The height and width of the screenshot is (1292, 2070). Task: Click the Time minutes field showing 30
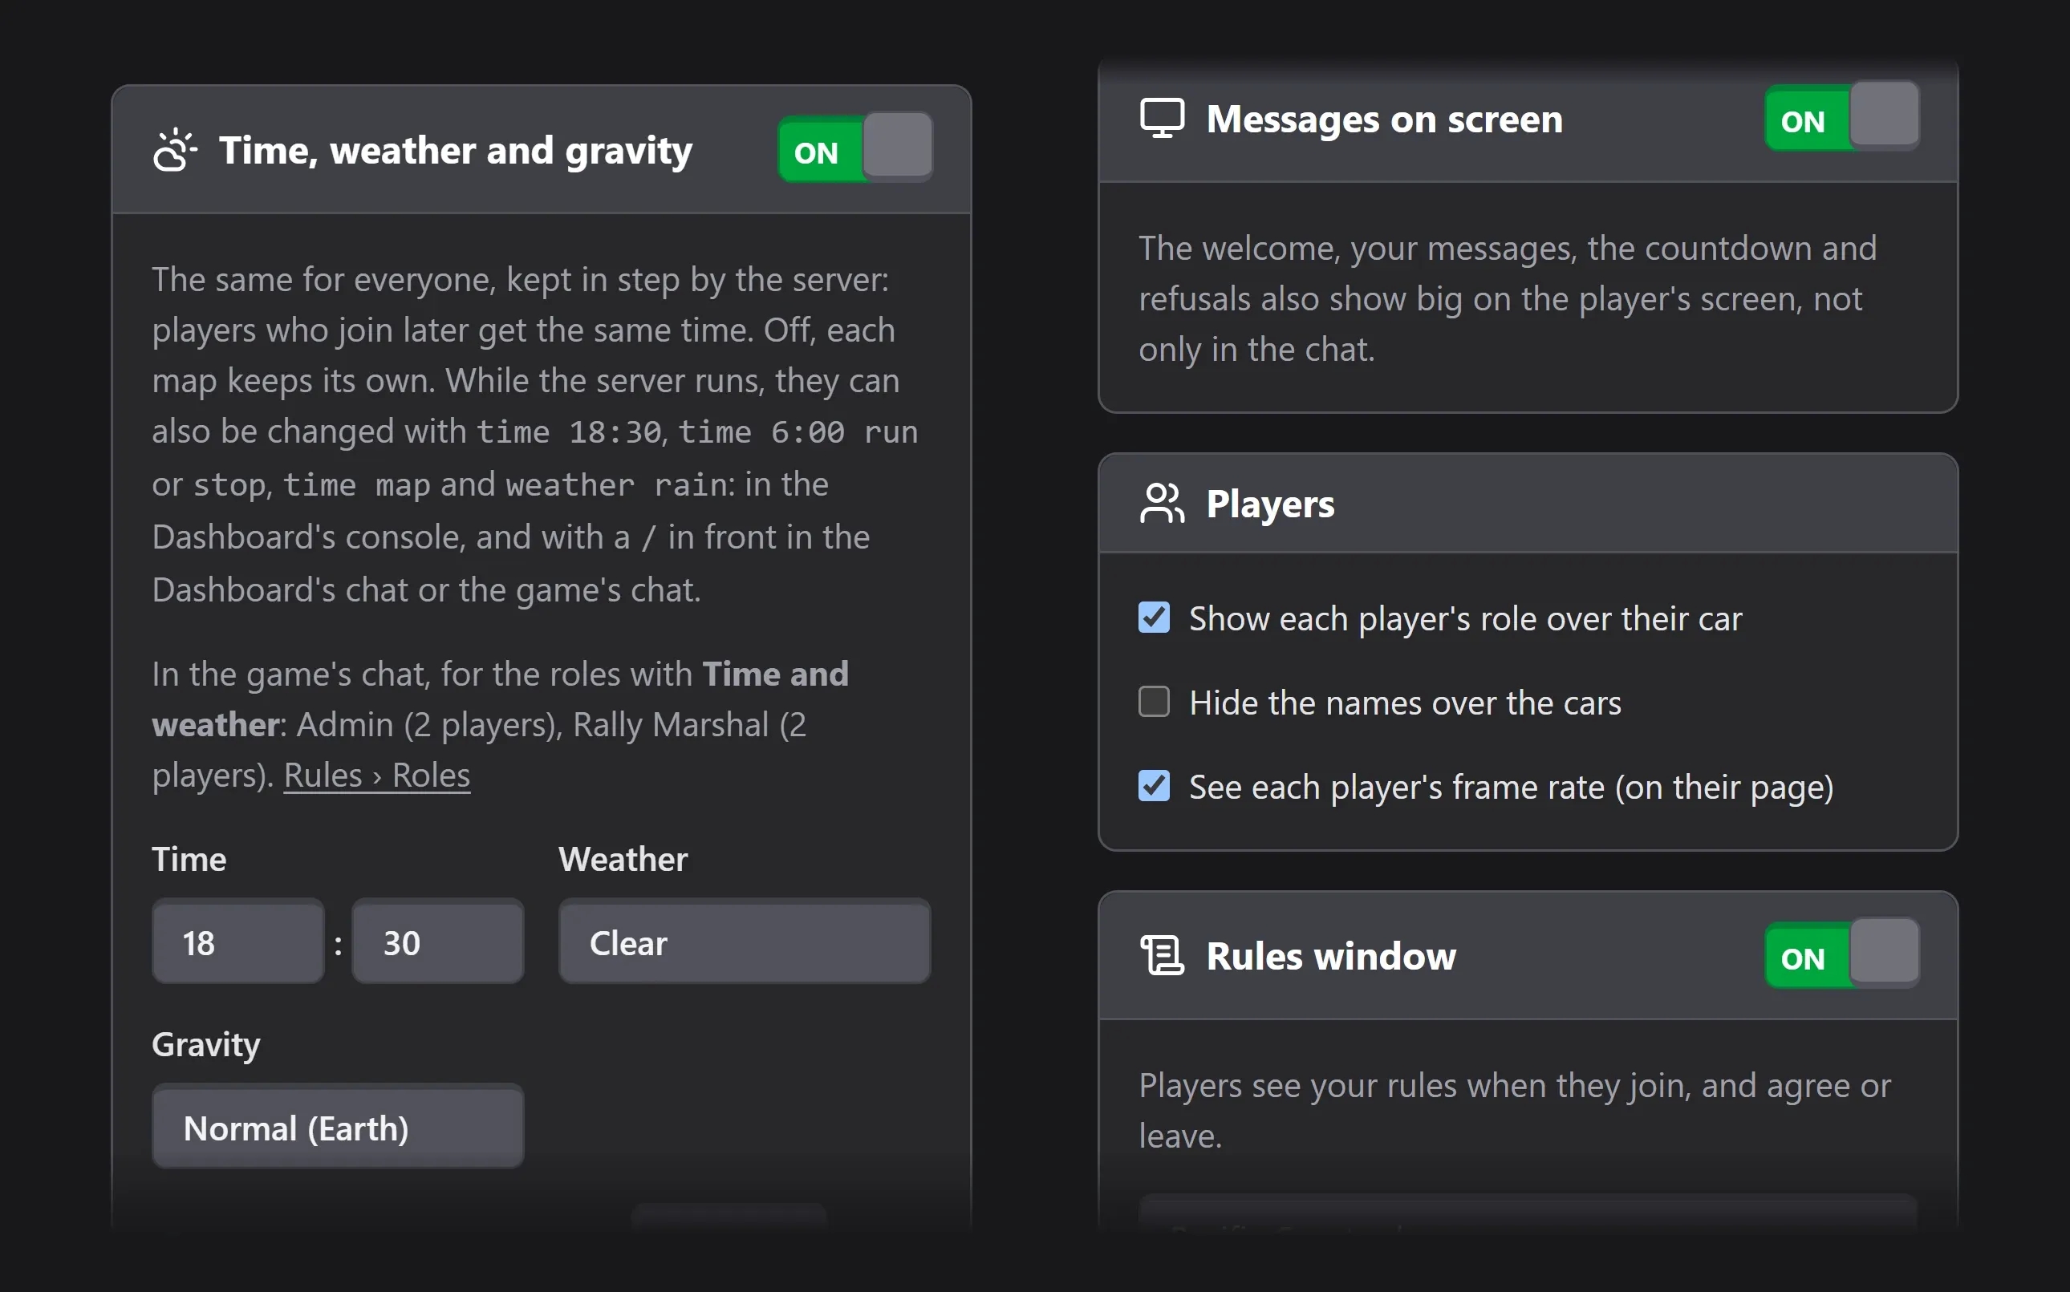coord(437,942)
